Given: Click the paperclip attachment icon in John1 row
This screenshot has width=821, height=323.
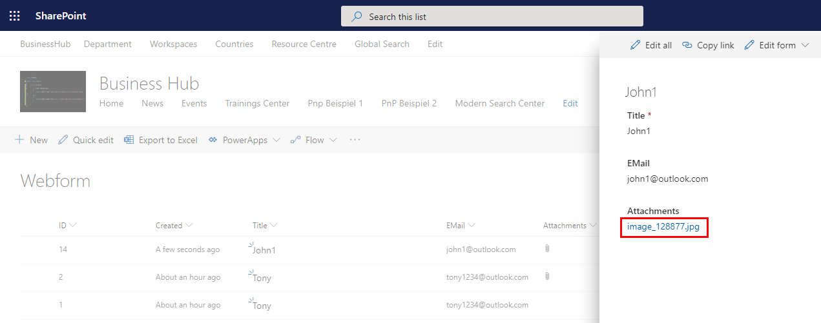Looking at the screenshot, I should click(547, 249).
